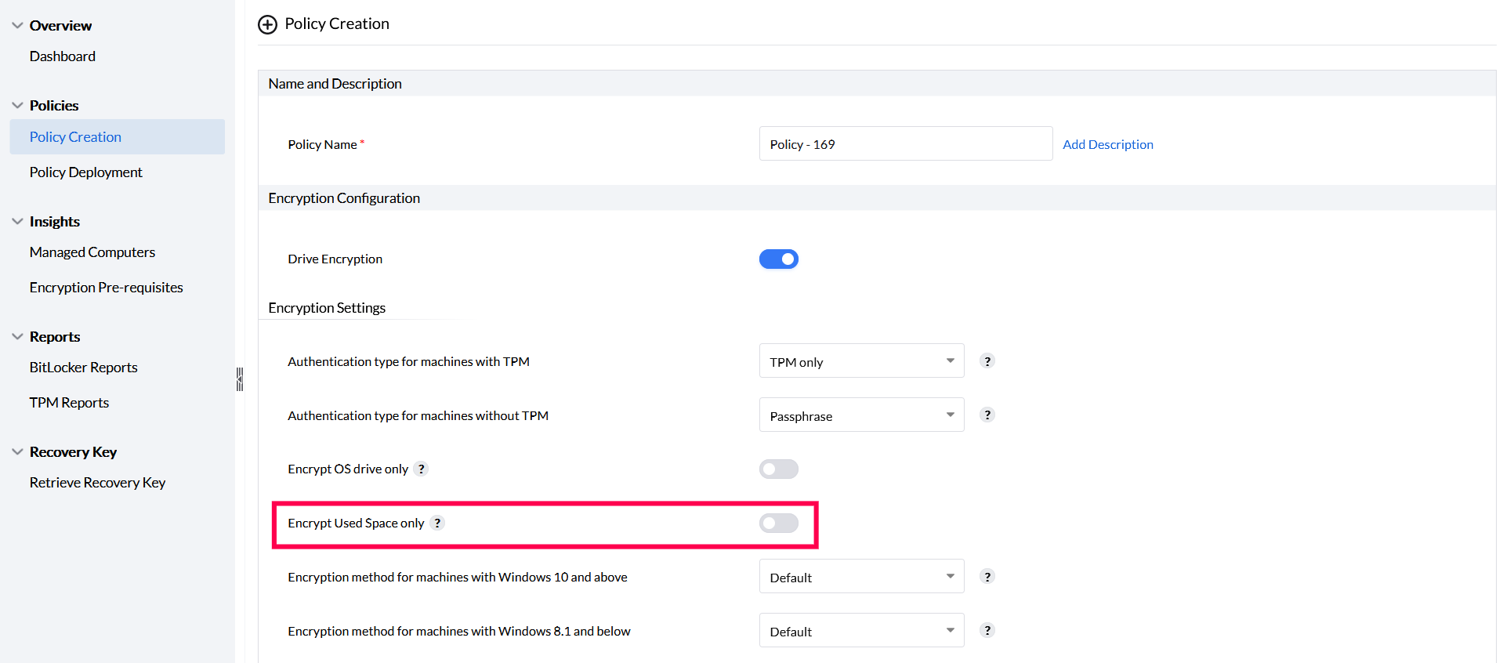Open BitLocker Reports from sidebar

84,368
